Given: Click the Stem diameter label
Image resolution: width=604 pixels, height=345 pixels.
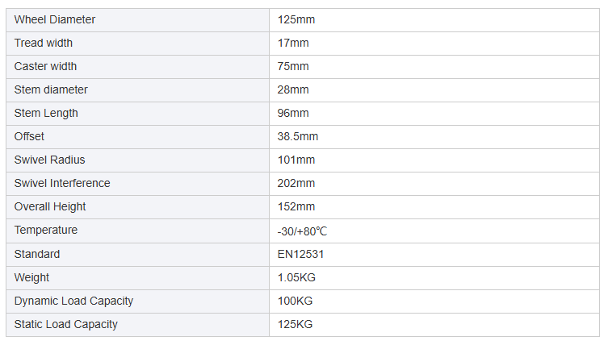Looking at the screenshot, I should (51, 89).
